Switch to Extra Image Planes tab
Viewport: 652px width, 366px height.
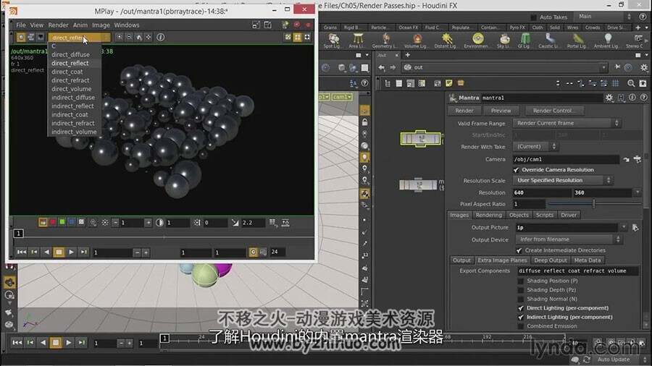(x=502, y=260)
